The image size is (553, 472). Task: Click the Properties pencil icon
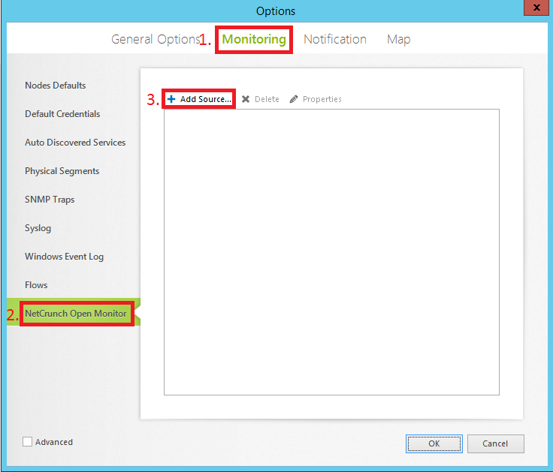294,99
